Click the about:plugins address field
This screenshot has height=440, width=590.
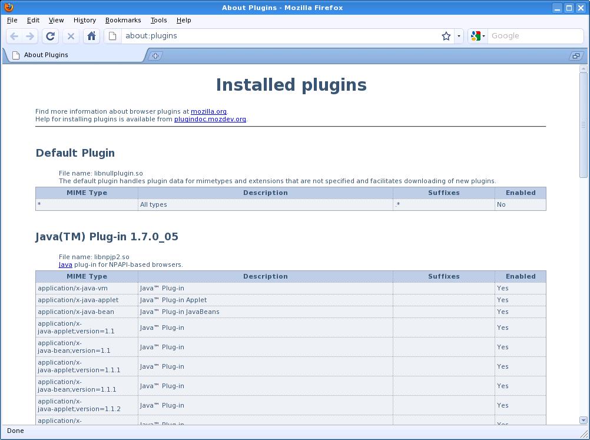[280, 36]
